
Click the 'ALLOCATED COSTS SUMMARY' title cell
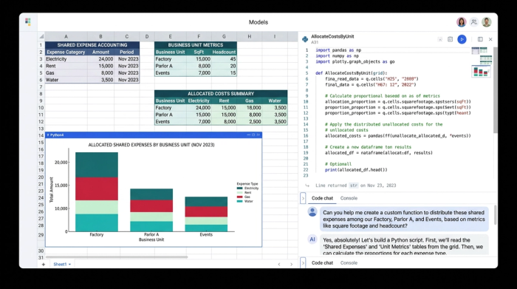click(221, 94)
